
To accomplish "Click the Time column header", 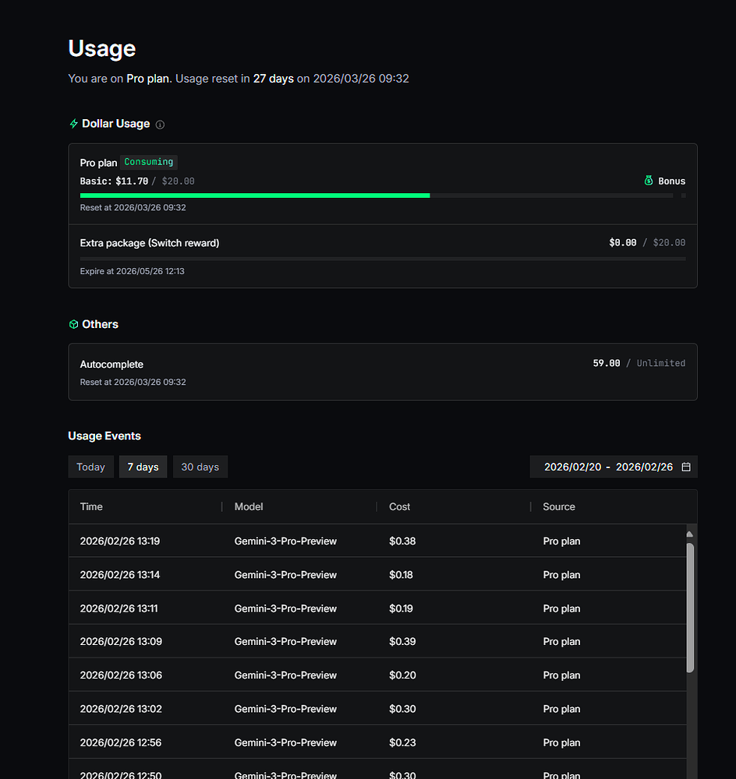I will point(91,507).
